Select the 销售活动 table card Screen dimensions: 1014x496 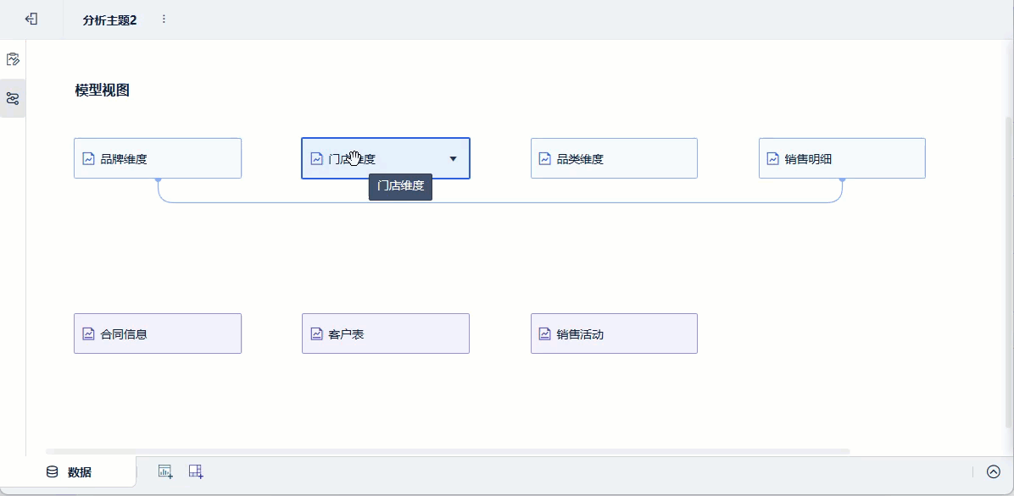614,333
